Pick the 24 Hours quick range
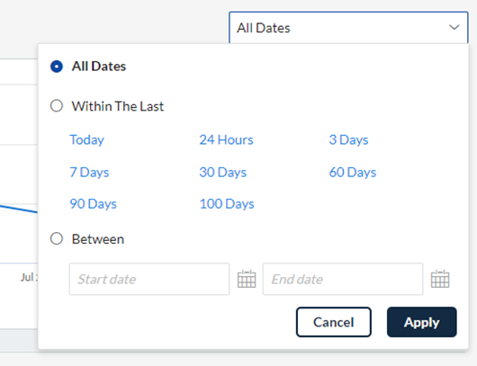Screen dimensions: 477x366 point(226,139)
